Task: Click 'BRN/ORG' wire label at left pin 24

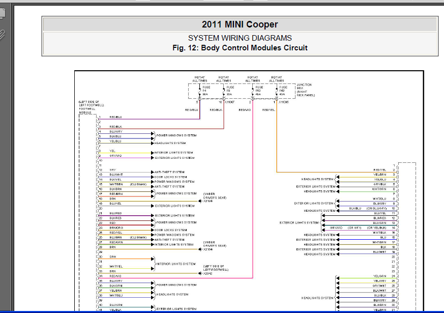Action: (x=116, y=227)
